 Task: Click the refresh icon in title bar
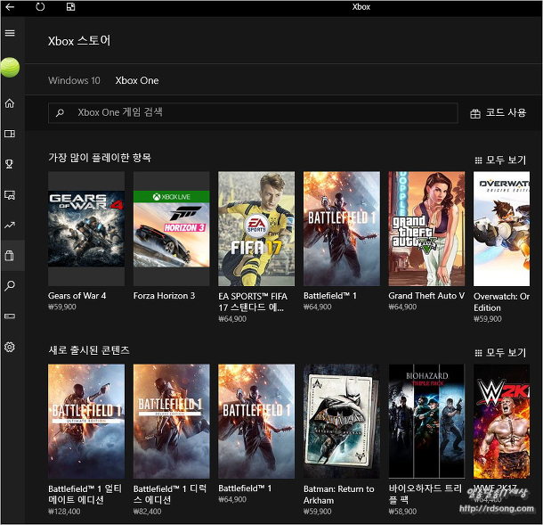(41, 7)
